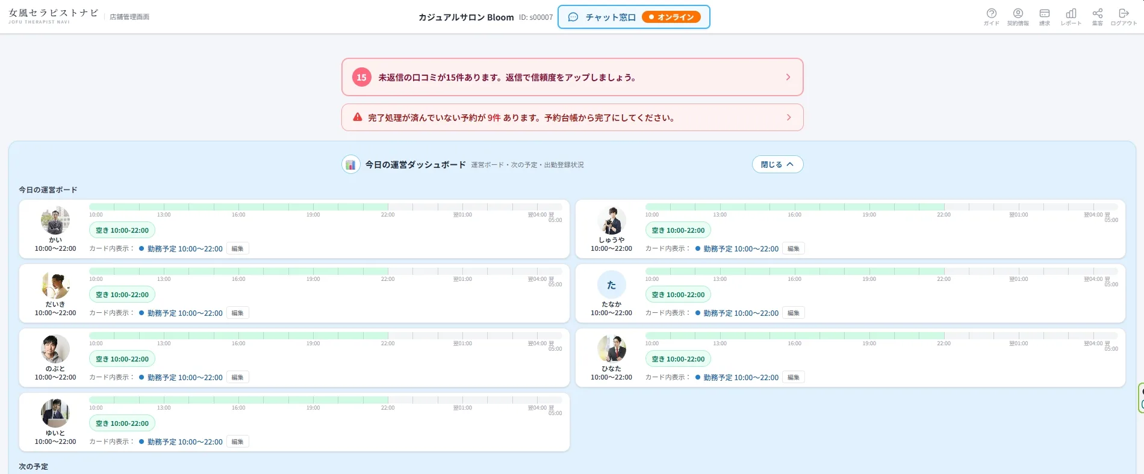This screenshot has height=474, width=1144.
Task: Open the チャット窓口 chat window button
Action: (634, 17)
